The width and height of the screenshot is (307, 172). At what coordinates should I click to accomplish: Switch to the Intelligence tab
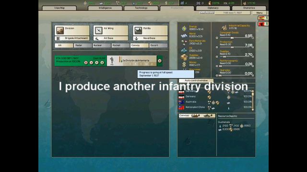[105, 8]
